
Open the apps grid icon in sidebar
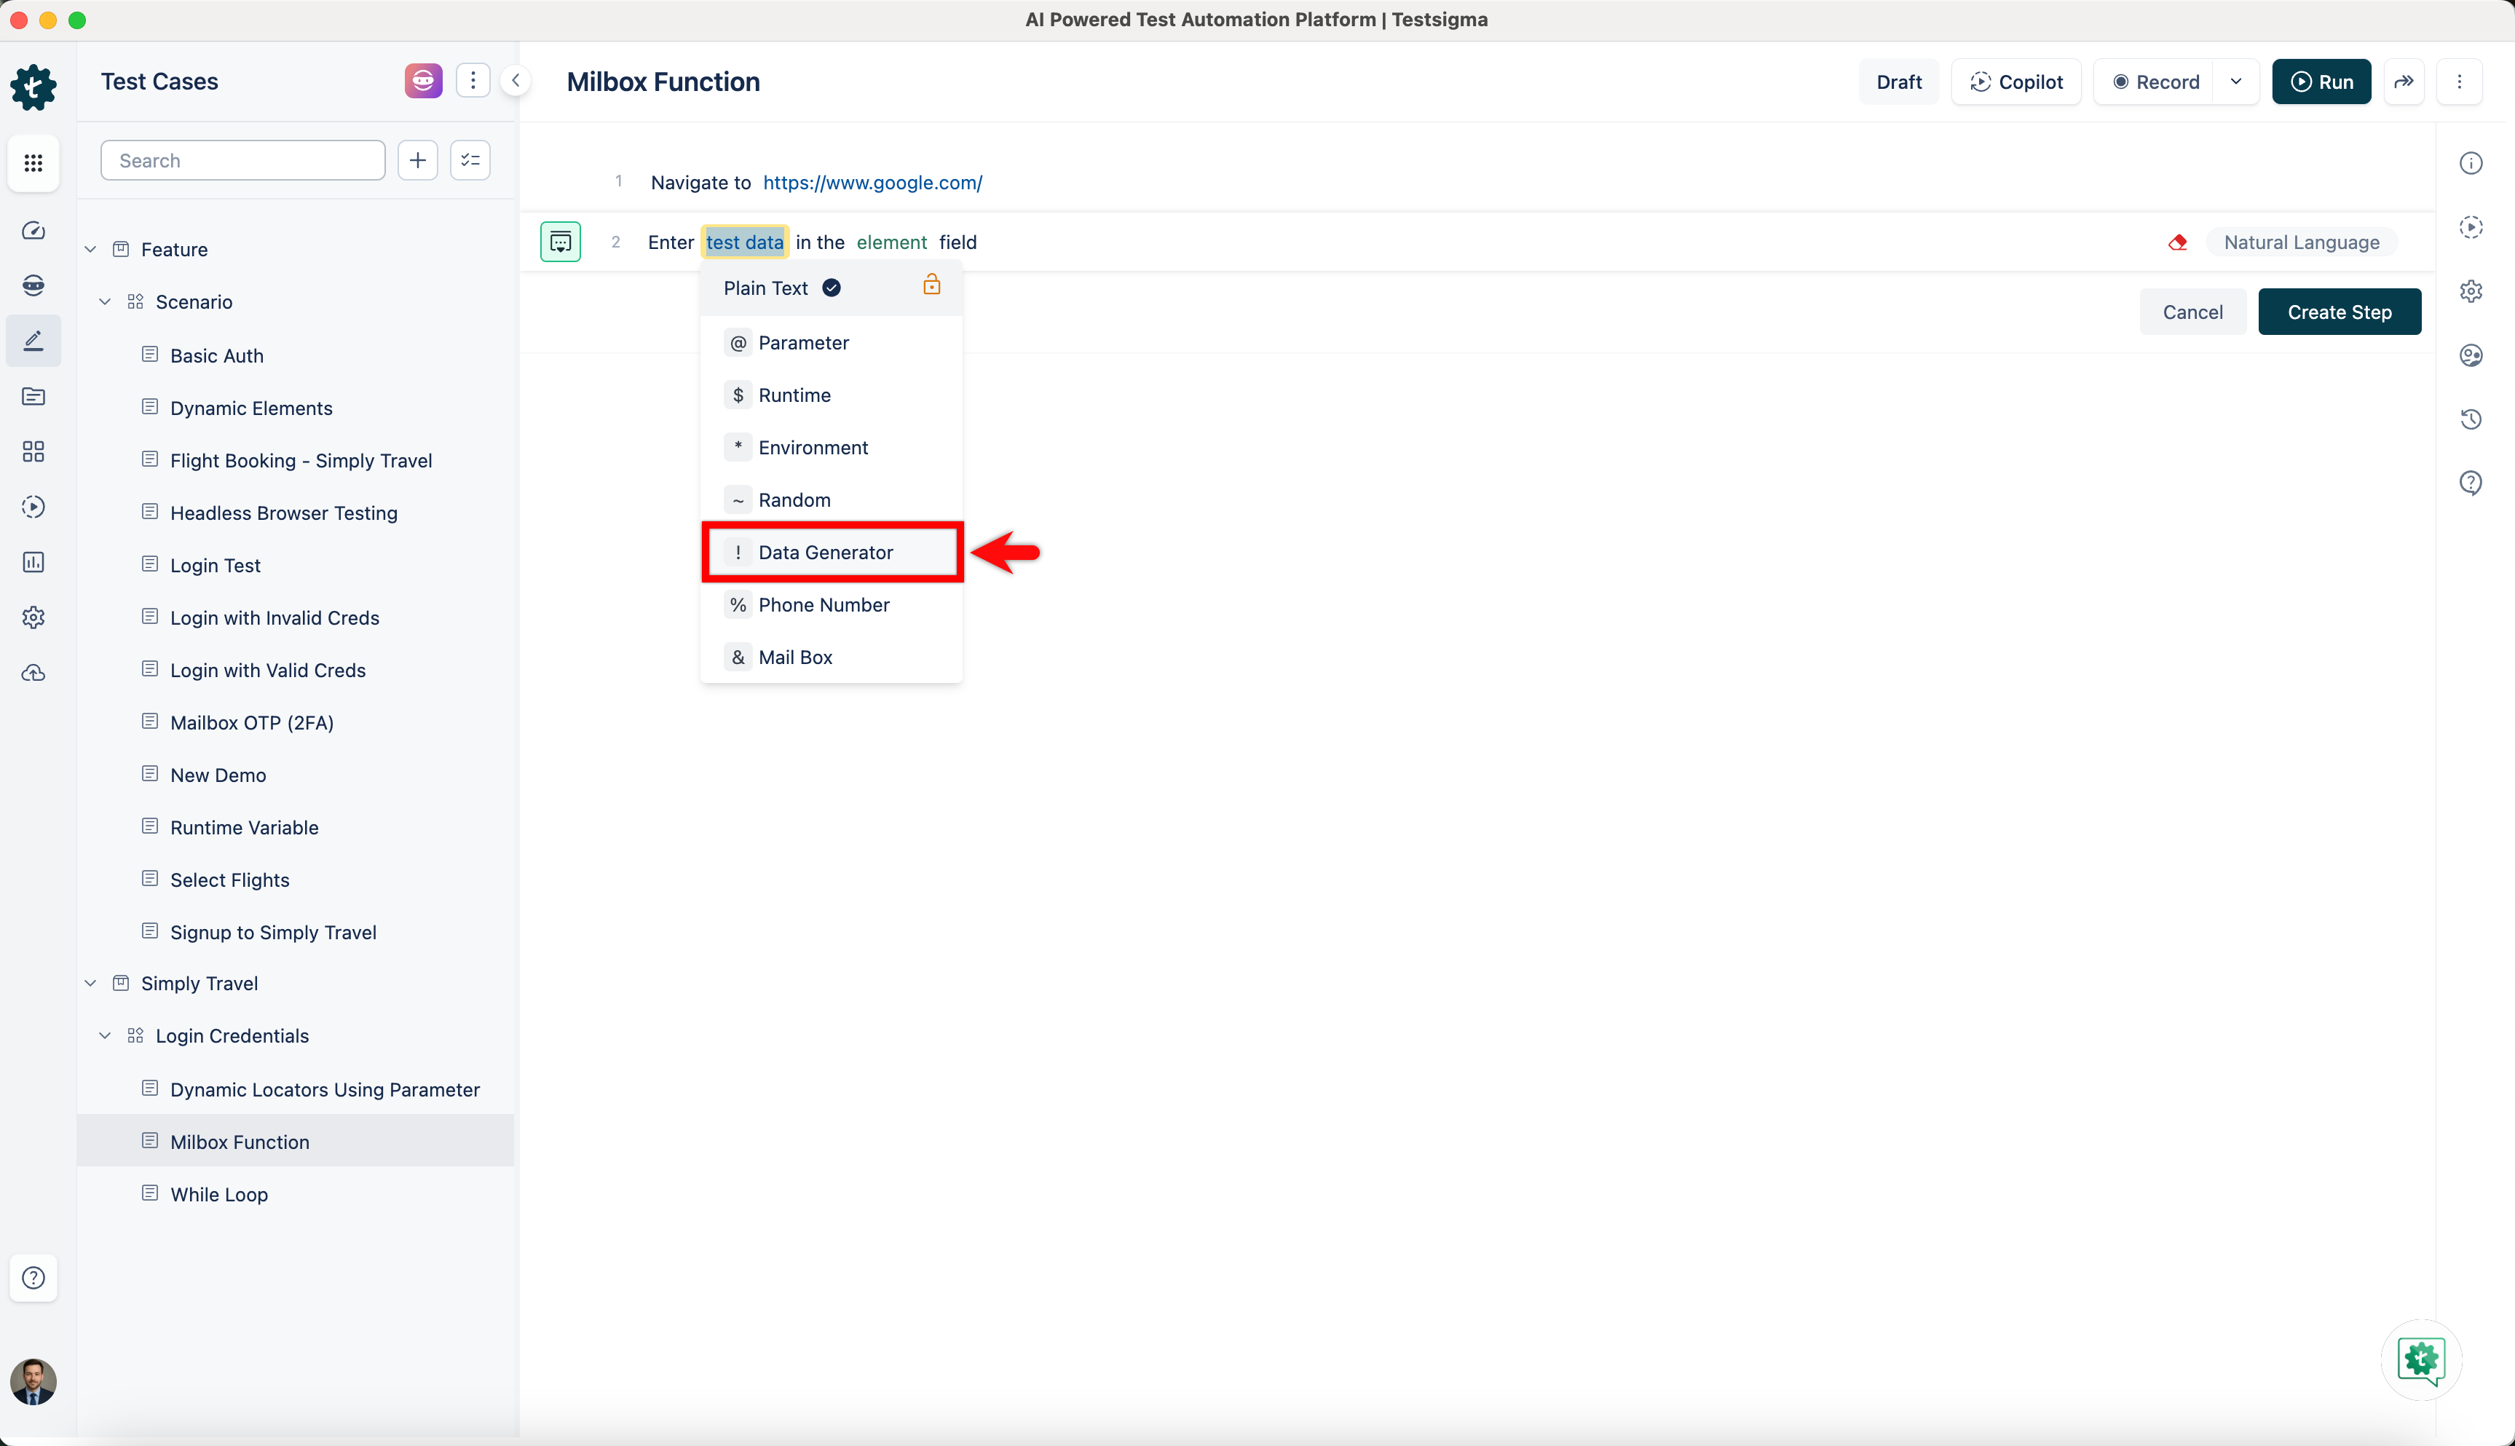[33, 162]
